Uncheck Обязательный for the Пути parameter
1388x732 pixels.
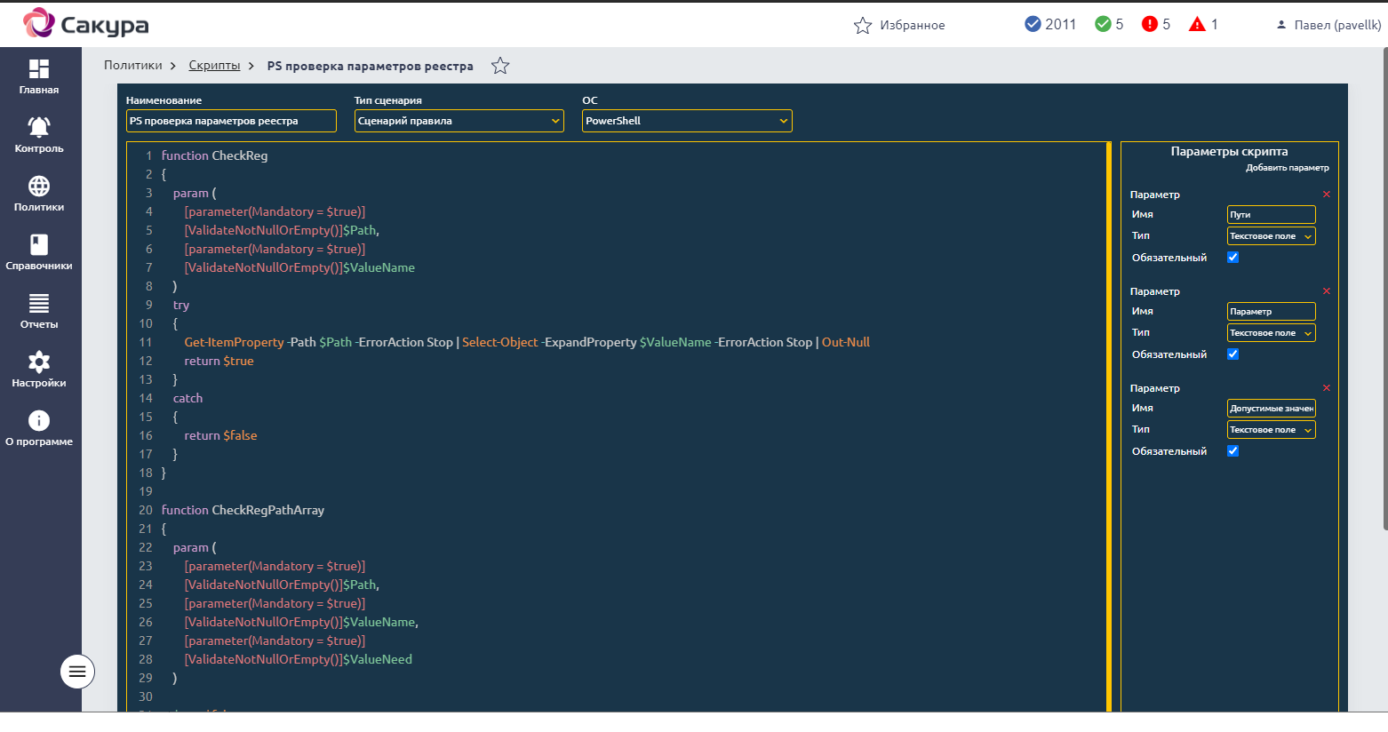click(x=1232, y=258)
